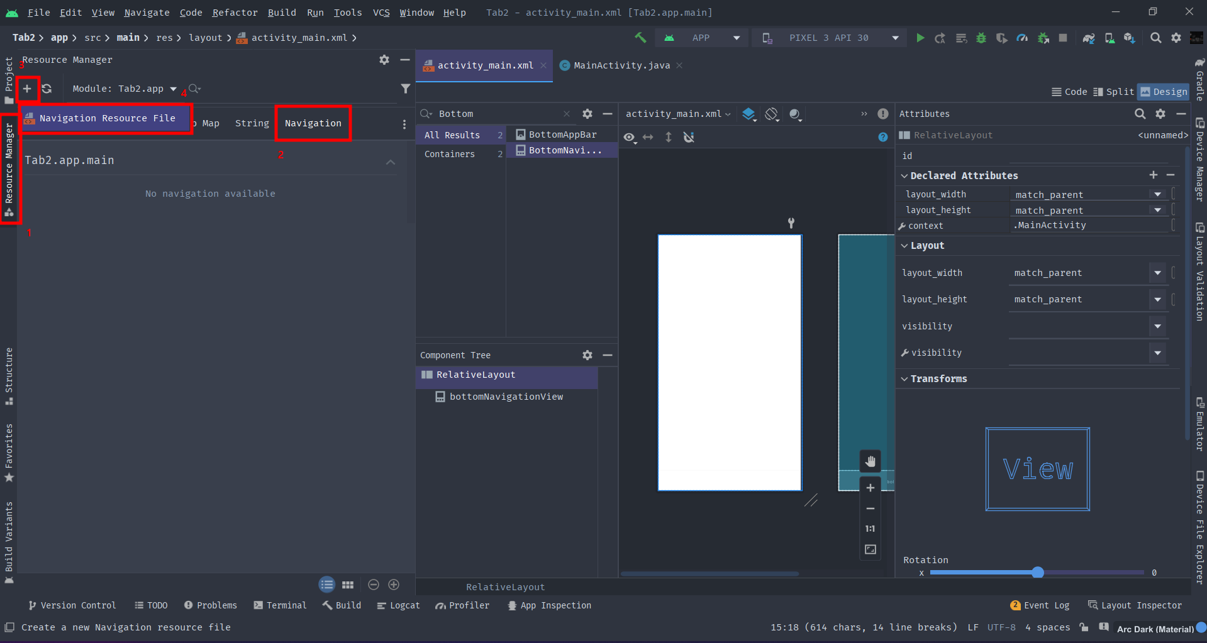Open declared layout_height value dropdown
Image resolution: width=1207 pixels, height=643 pixels.
click(x=1157, y=210)
